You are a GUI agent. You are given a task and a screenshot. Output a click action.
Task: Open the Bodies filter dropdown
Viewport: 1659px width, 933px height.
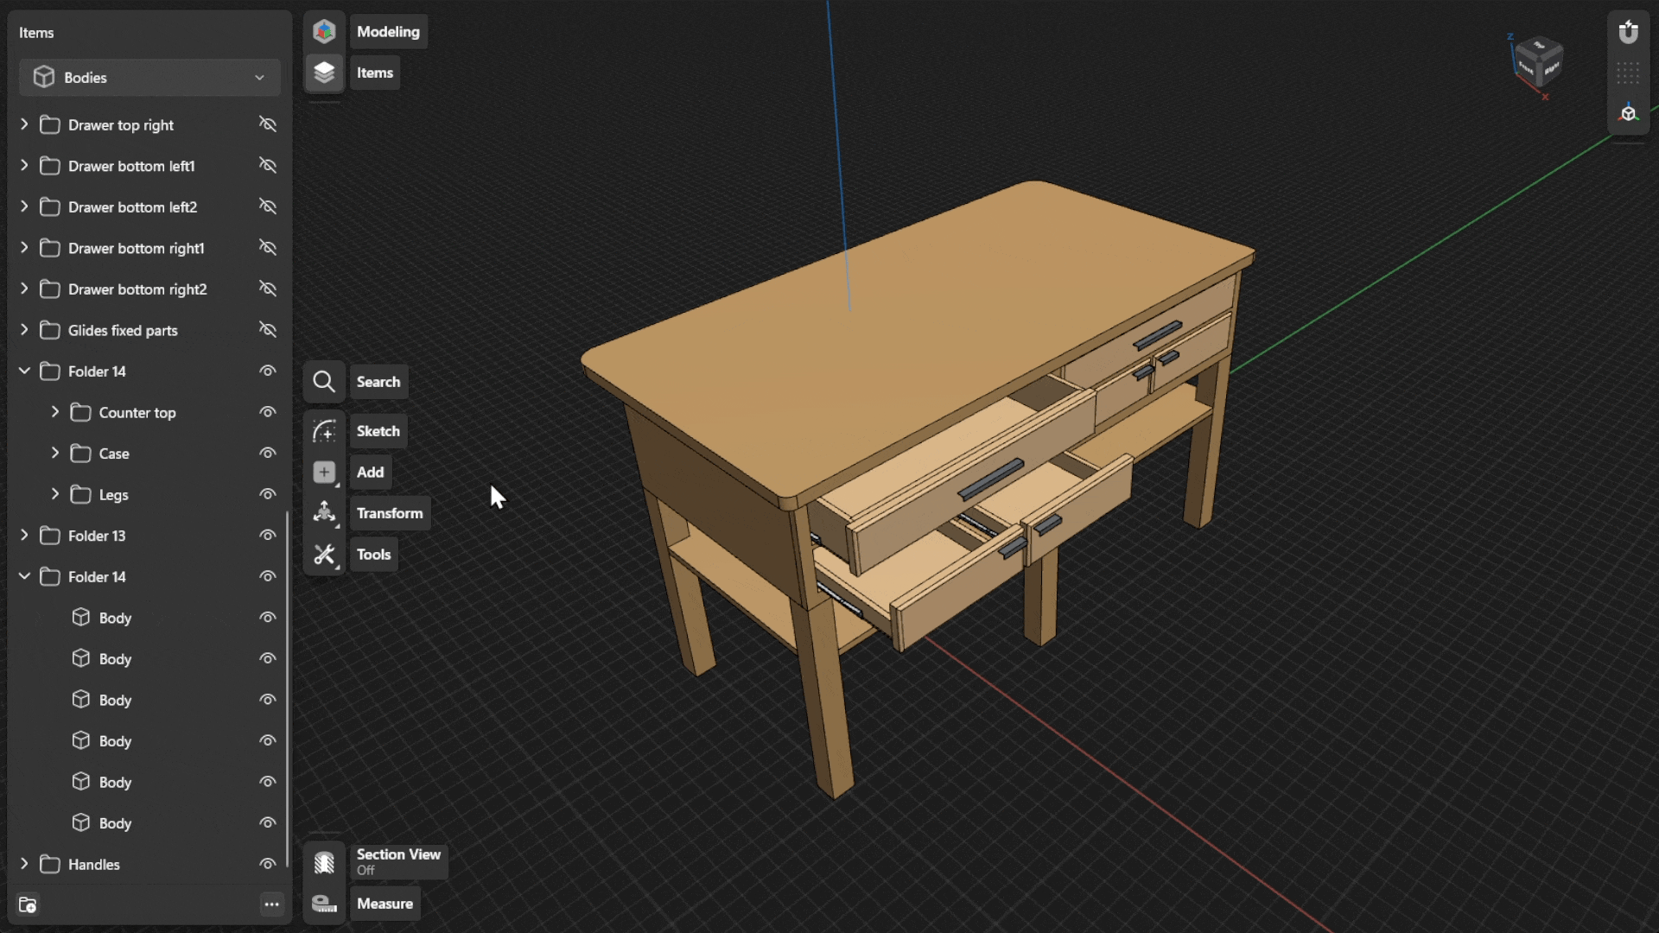149,78
